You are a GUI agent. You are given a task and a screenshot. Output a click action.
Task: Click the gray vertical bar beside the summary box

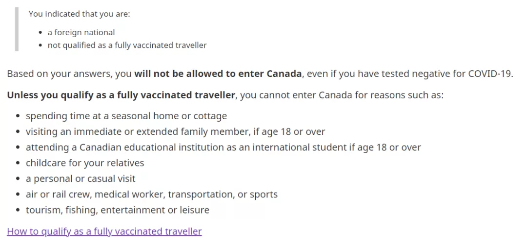pos(17,29)
